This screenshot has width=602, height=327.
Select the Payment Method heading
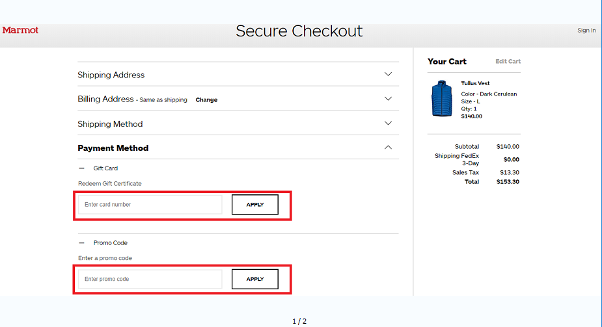click(x=113, y=148)
